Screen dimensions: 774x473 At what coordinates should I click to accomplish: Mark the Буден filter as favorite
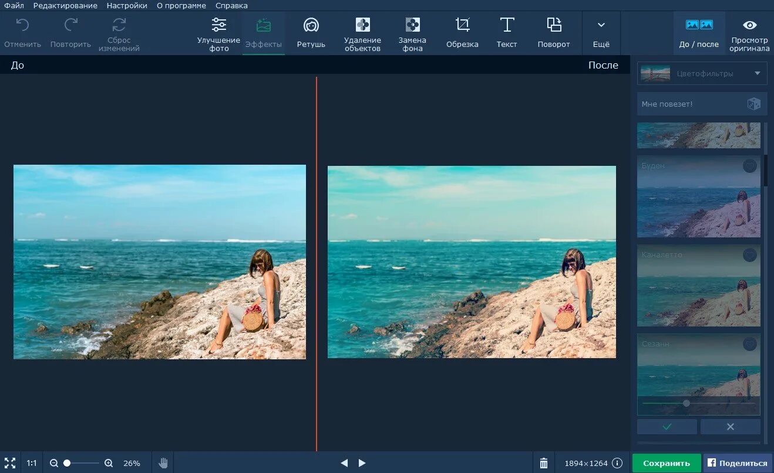coord(750,166)
